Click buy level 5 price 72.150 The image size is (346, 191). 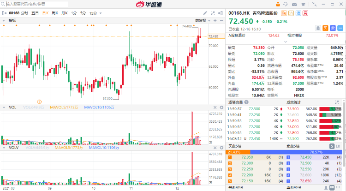point(247,181)
